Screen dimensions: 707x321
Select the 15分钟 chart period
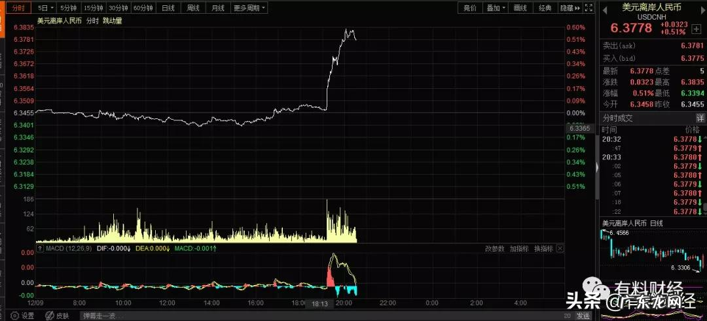point(94,8)
